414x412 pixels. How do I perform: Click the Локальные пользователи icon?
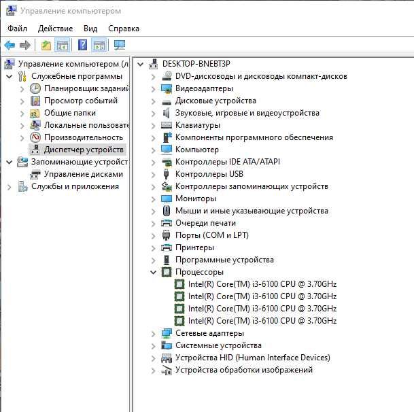pyautogui.click(x=35, y=125)
